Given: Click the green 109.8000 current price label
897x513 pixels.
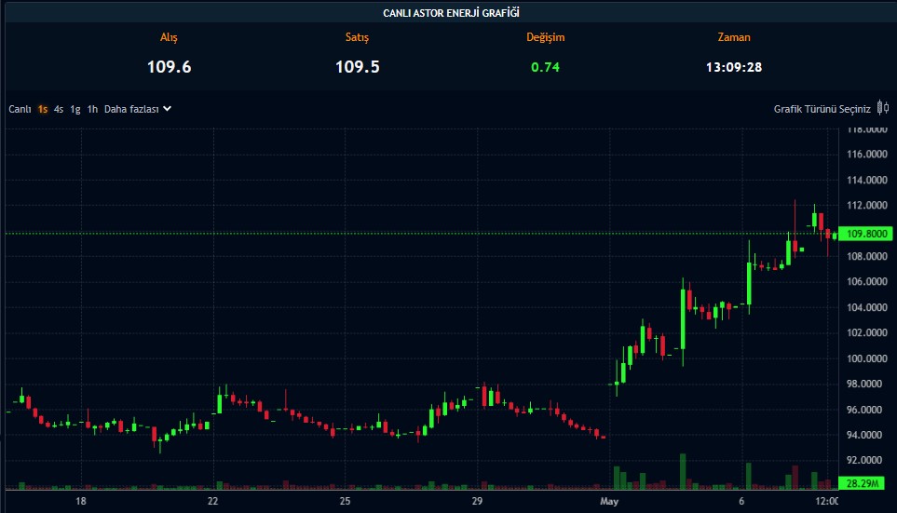Looking at the screenshot, I should coord(864,234).
